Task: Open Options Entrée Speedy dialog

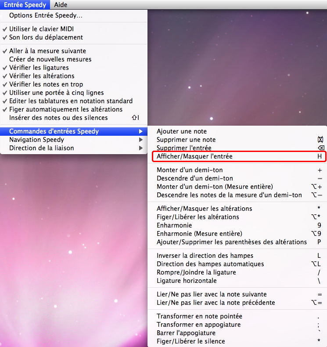Action: click(46, 16)
